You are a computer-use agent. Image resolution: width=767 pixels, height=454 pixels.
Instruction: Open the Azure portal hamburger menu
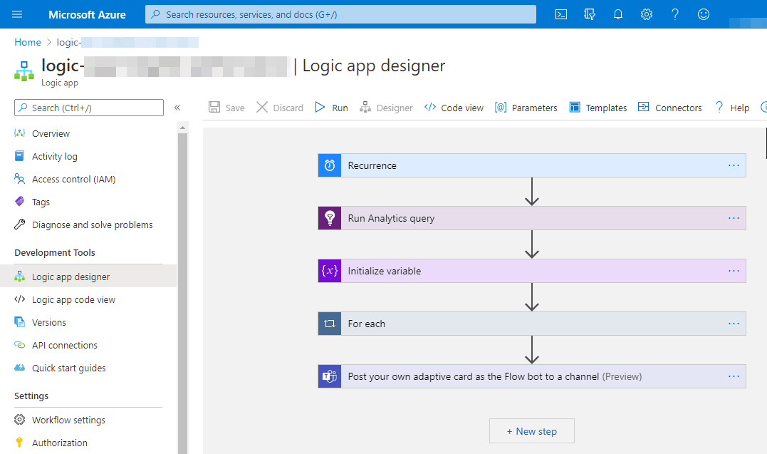click(17, 14)
